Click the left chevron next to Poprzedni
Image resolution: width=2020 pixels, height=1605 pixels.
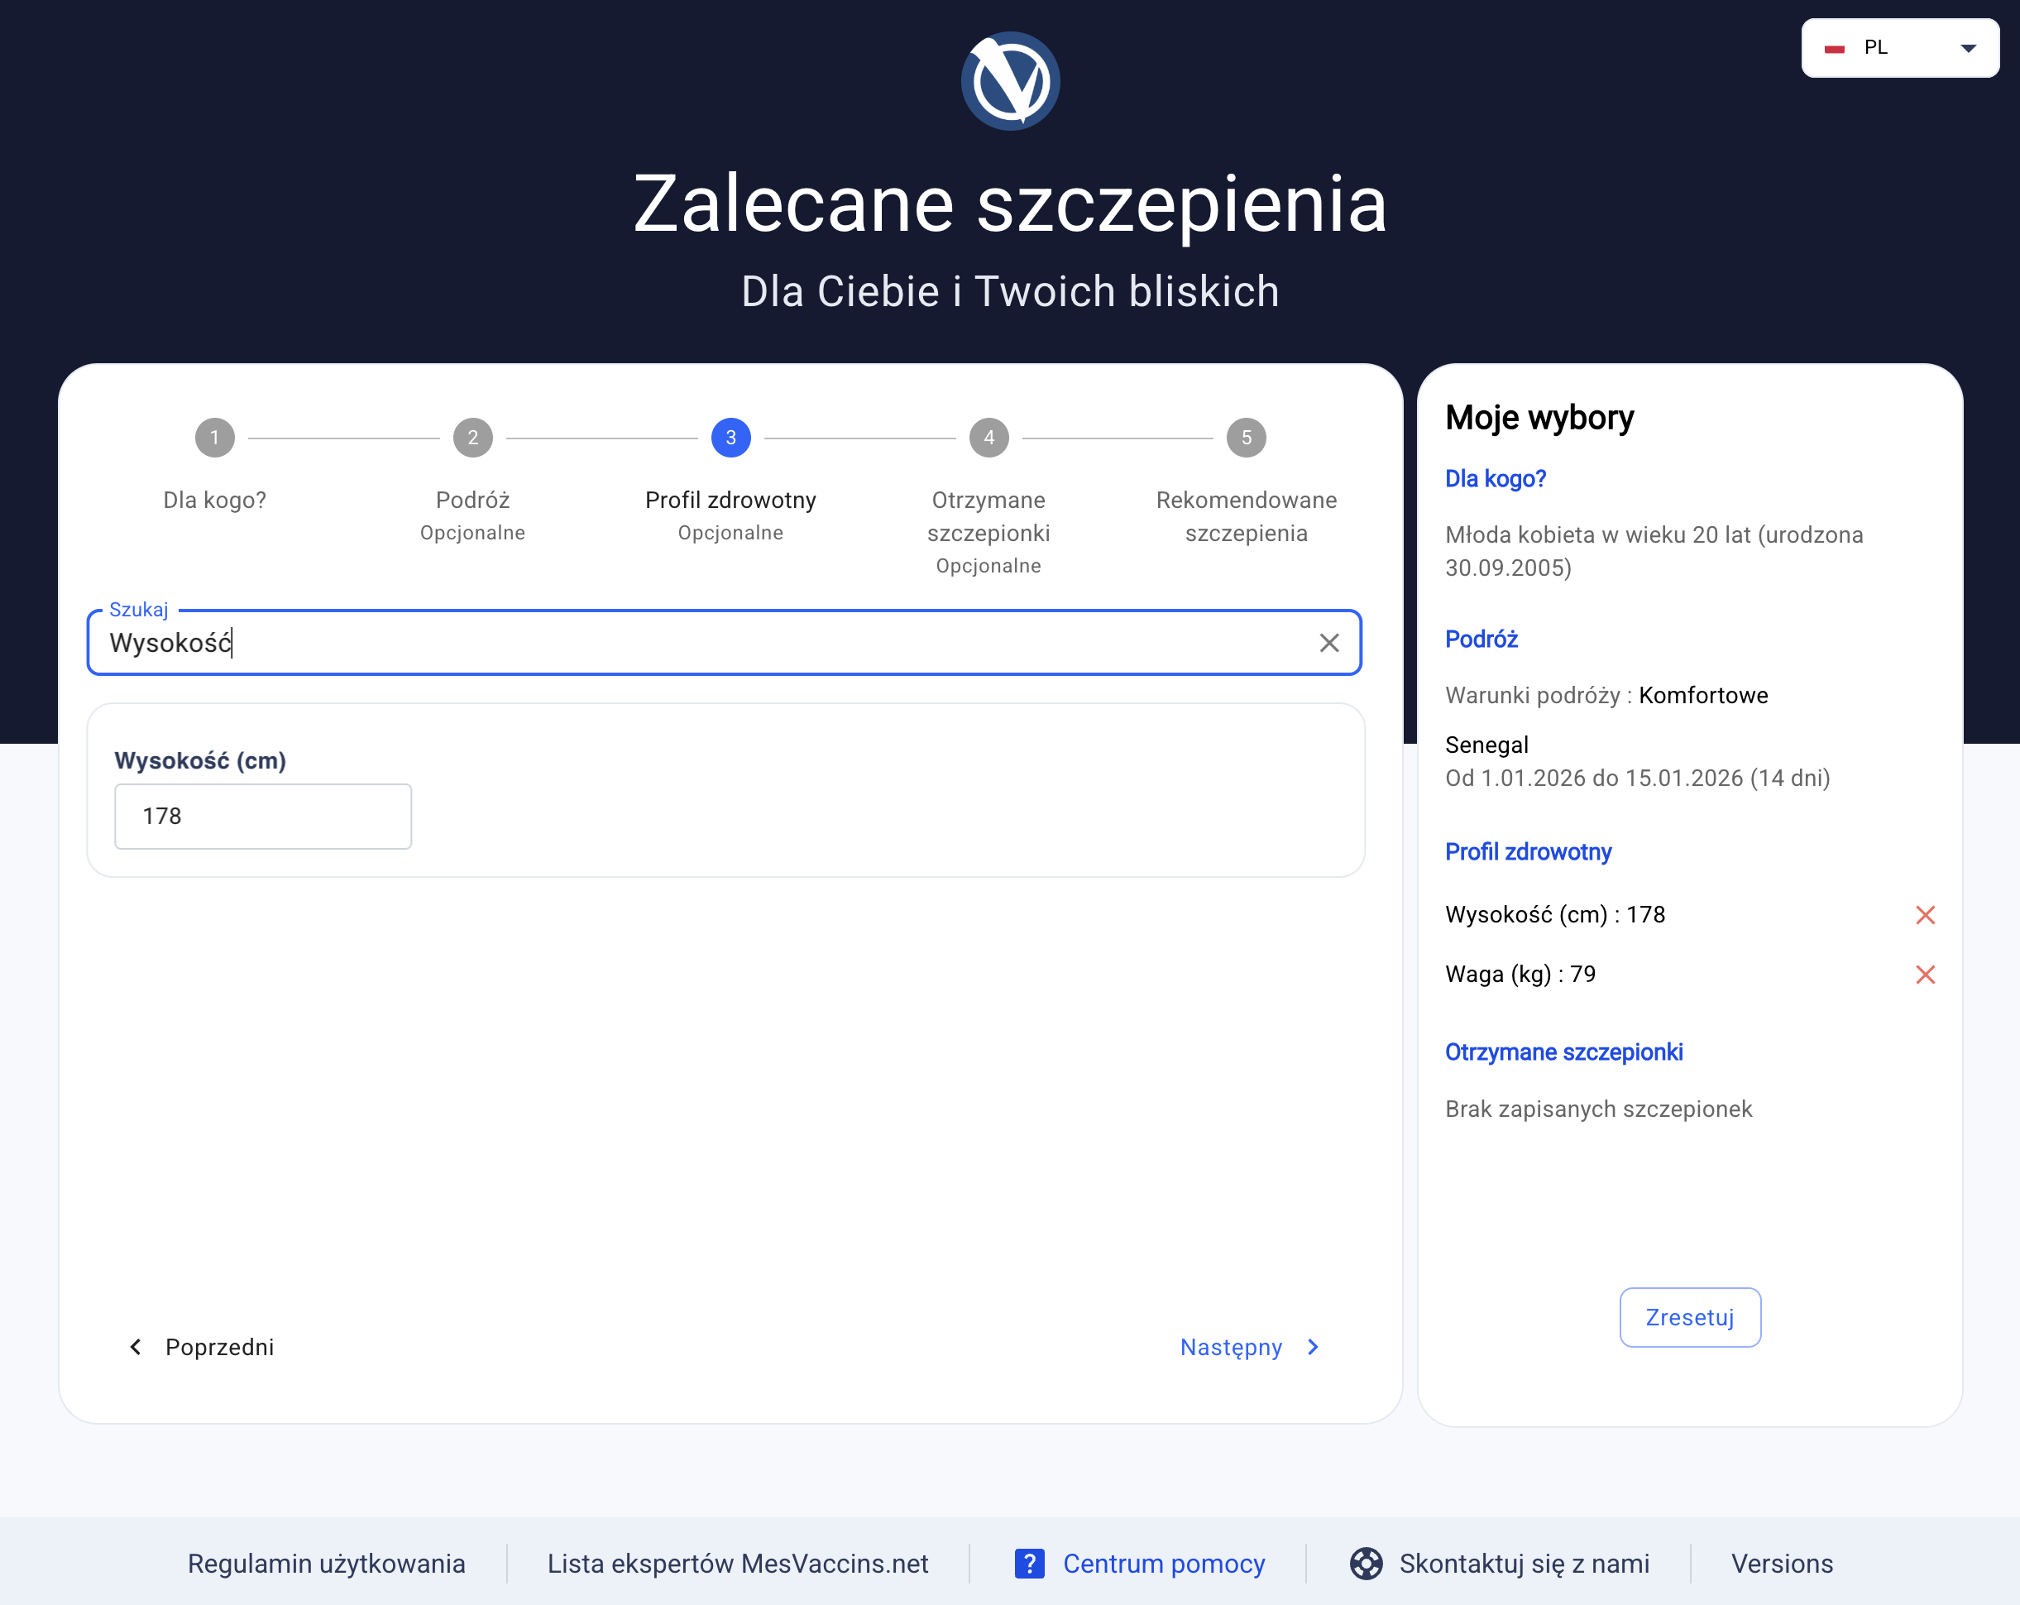(x=136, y=1346)
